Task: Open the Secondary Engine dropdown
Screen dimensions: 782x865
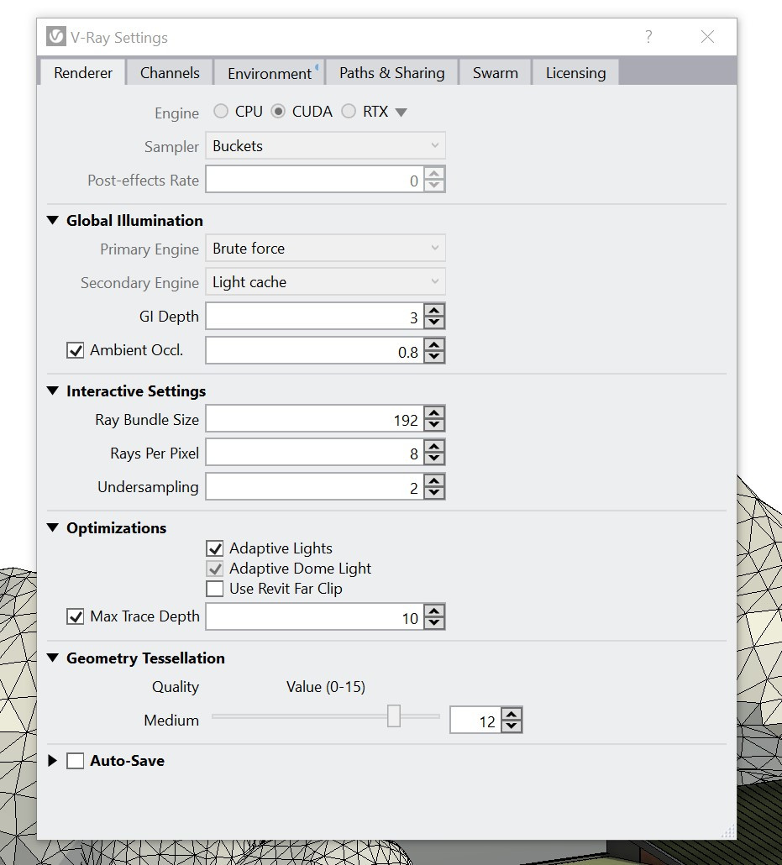Action: click(325, 282)
